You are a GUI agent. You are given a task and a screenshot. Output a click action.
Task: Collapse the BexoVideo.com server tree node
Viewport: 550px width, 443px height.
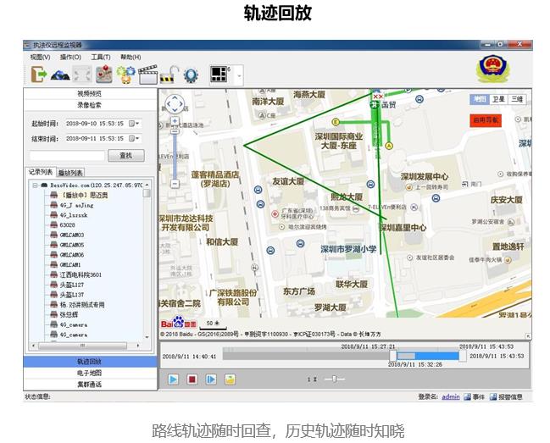pos(33,184)
